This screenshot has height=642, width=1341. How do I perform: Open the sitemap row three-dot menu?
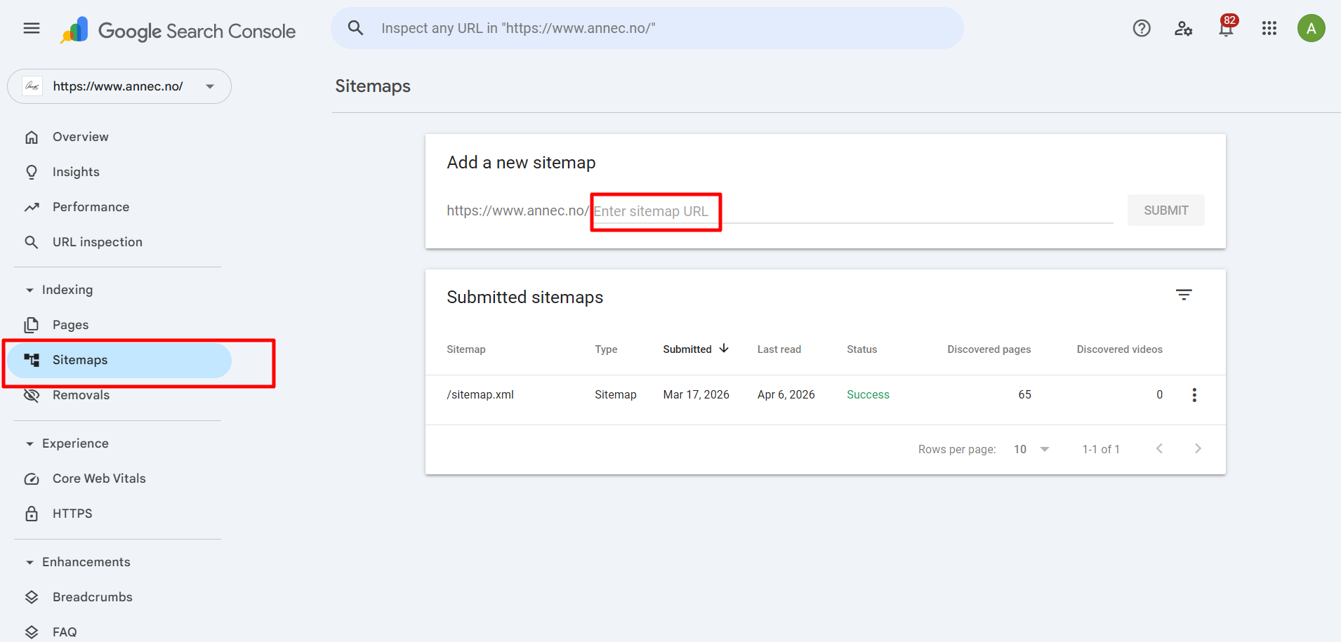(1194, 394)
